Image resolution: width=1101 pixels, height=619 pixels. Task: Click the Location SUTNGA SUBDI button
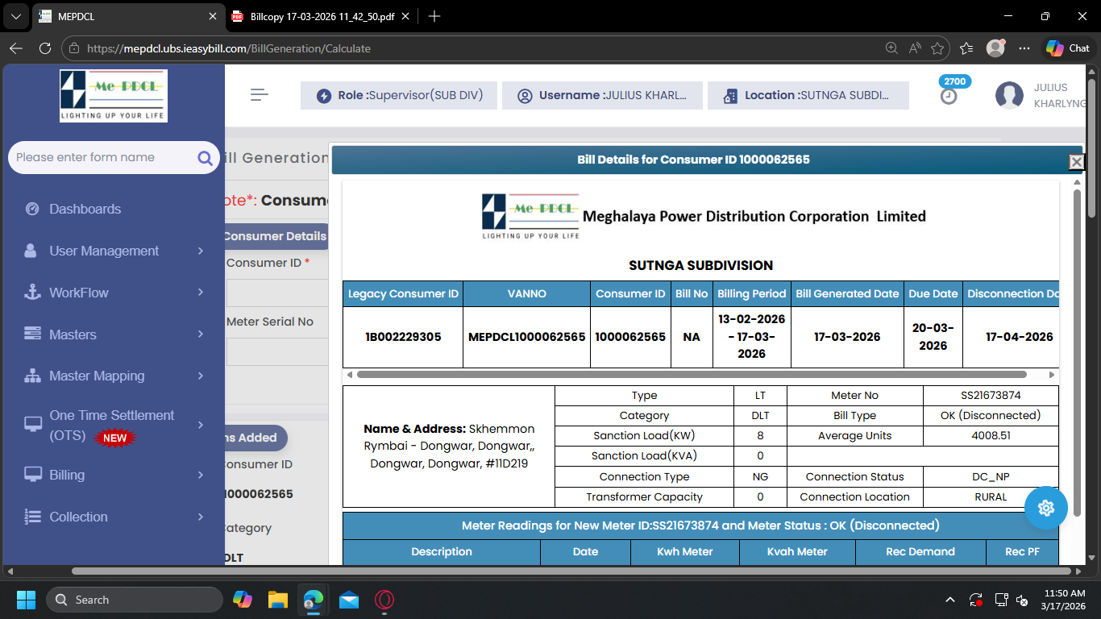808,95
